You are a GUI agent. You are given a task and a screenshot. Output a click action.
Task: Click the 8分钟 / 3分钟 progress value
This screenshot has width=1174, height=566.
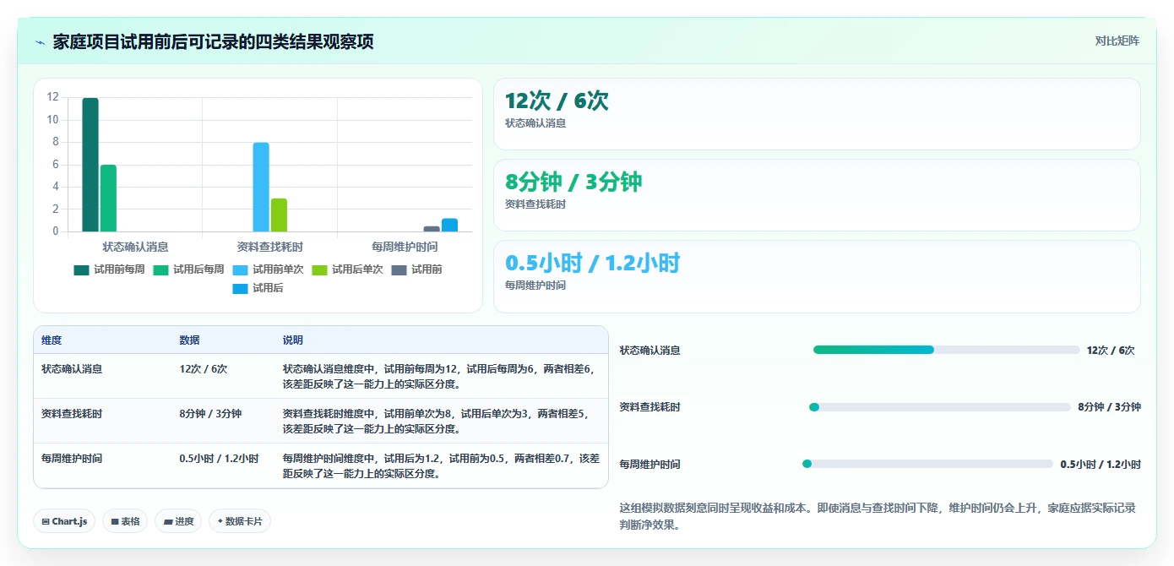click(x=1109, y=407)
